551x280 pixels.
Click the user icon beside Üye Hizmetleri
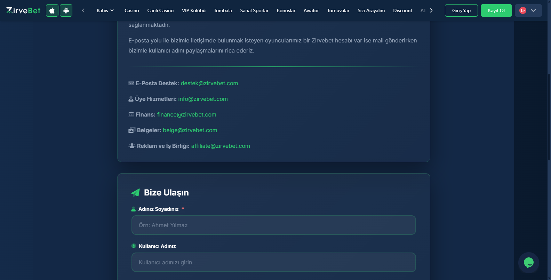[x=131, y=99]
